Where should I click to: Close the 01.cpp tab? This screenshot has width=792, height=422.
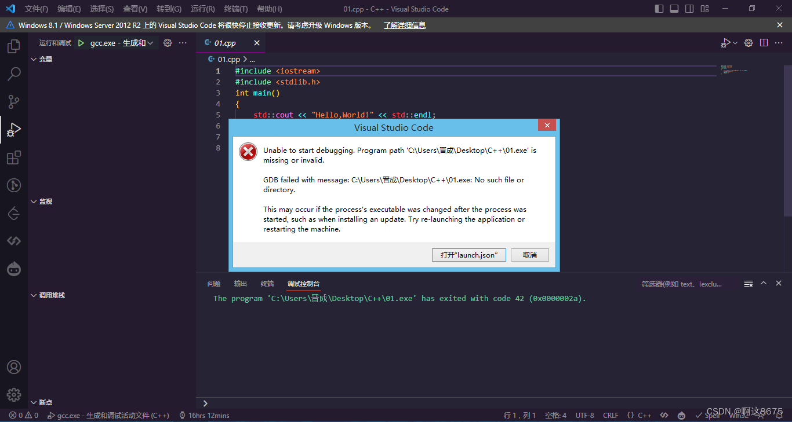click(257, 43)
